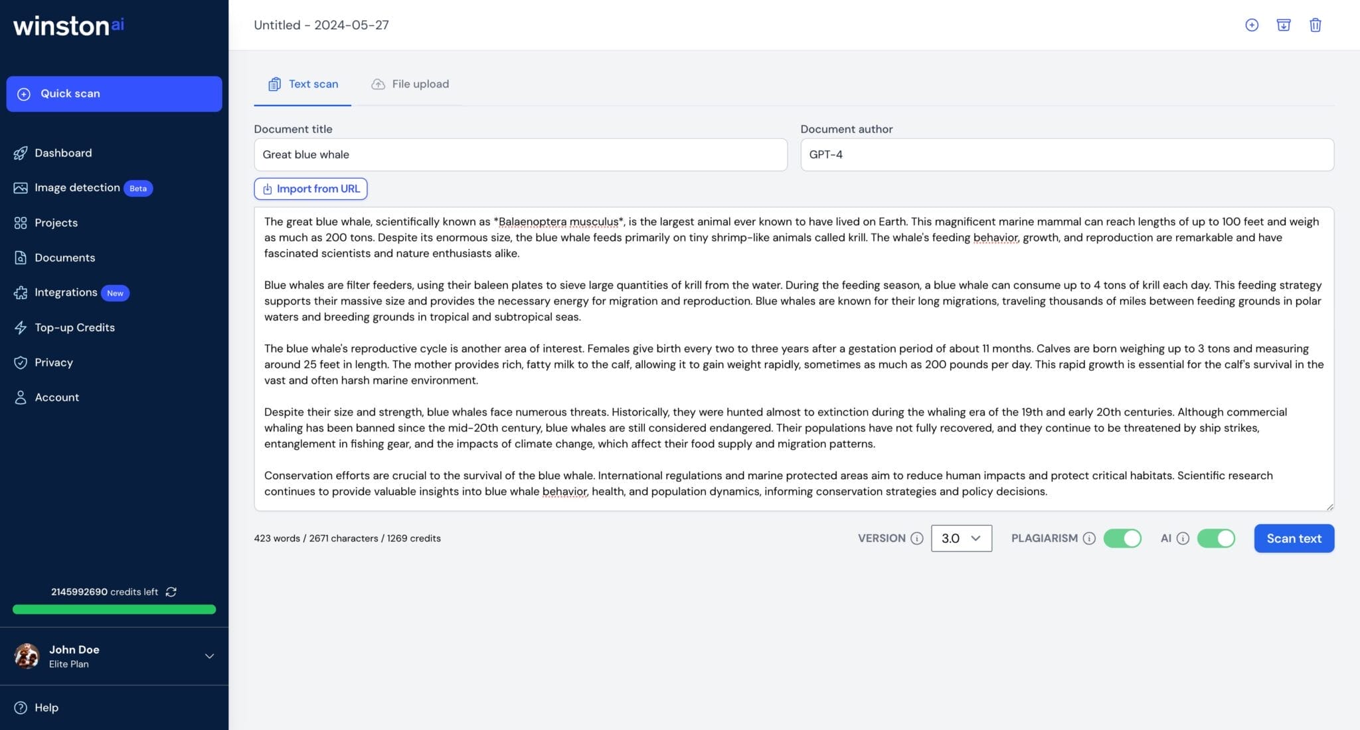The width and height of the screenshot is (1360, 730).
Task: Toggle the AI detection switch
Action: tap(1216, 538)
